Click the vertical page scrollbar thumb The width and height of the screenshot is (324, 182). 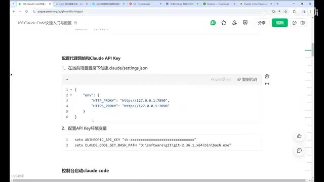313,50
